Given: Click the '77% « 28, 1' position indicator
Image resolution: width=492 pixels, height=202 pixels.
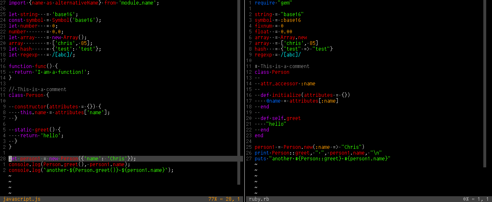Looking at the screenshot, I should pos(224,199).
